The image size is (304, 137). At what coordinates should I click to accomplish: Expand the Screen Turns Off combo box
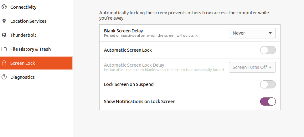(252, 67)
